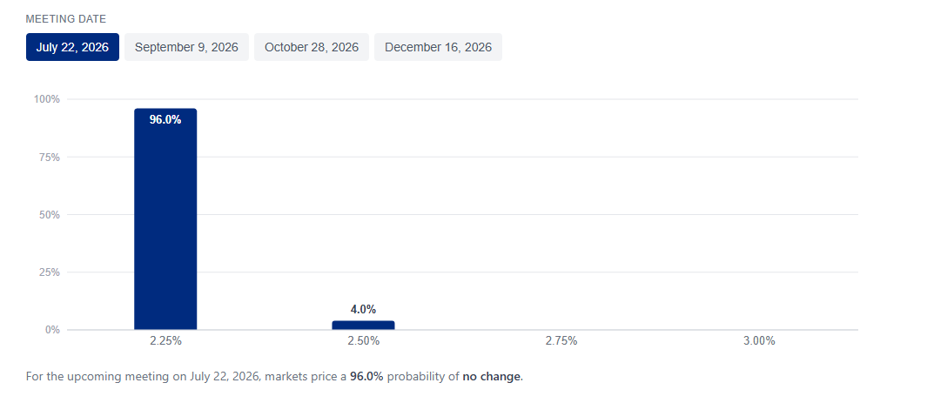Click the 4.0% label above the short bar
The width and height of the screenshot is (934, 403).
(x=363, y=310)
